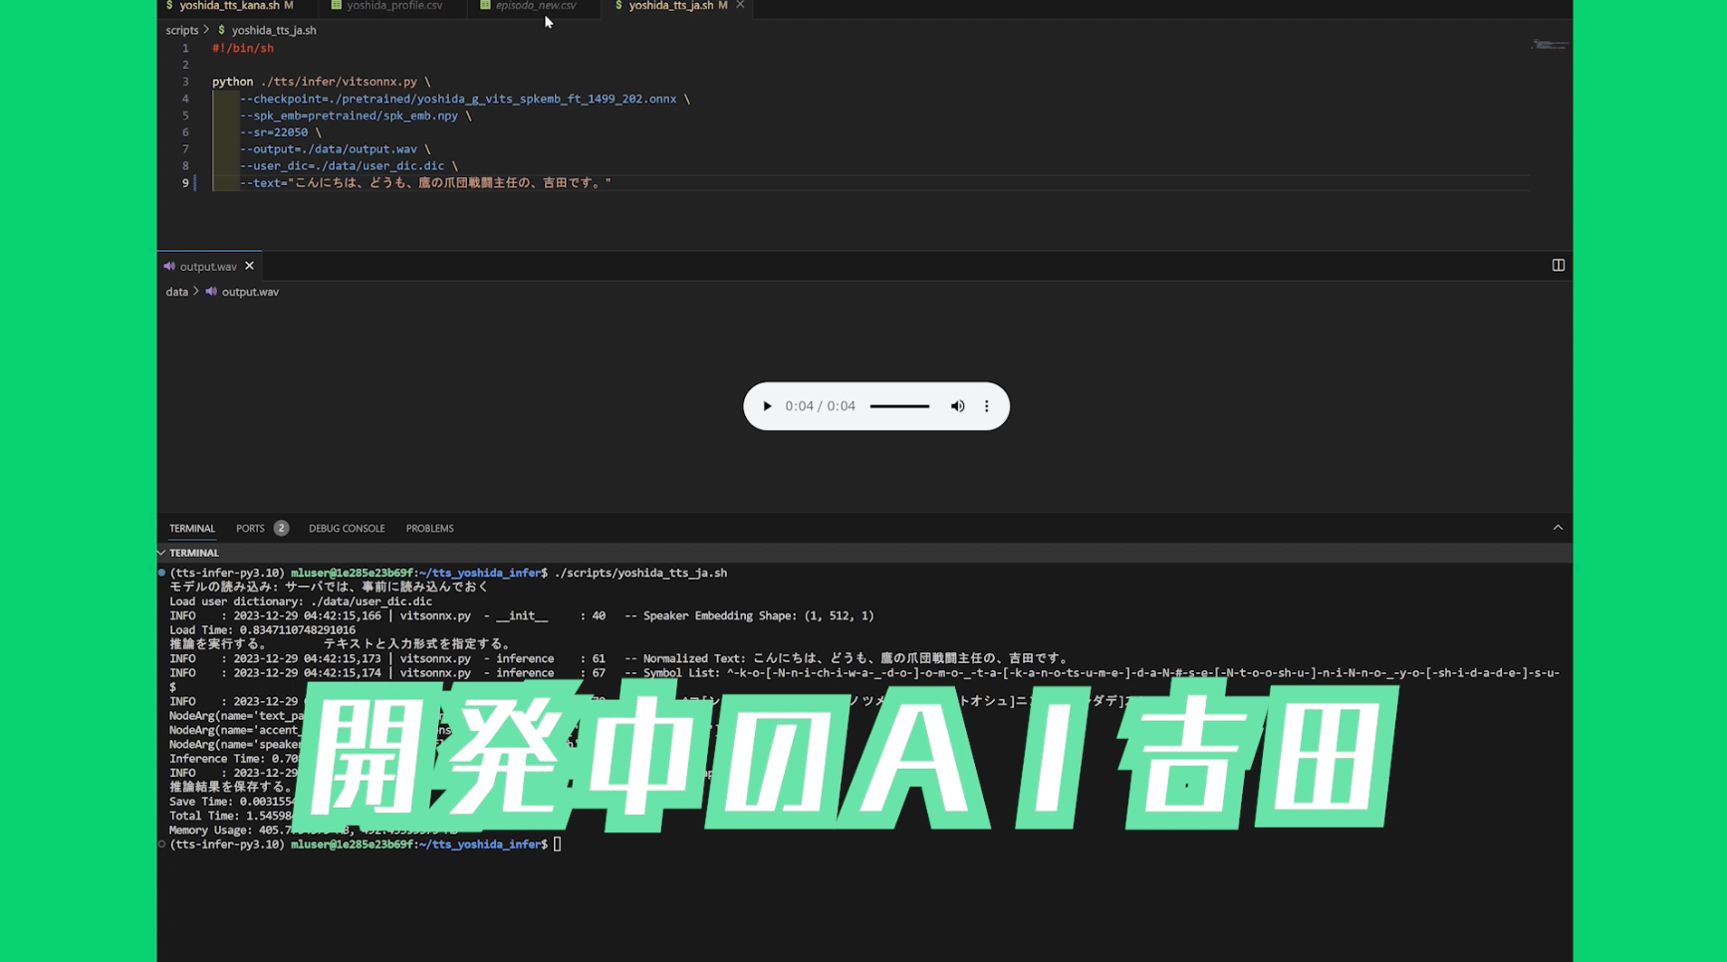1727x962 pixels.
Task: Click line number 3 in the gutter
Action: tap(185, 82)
